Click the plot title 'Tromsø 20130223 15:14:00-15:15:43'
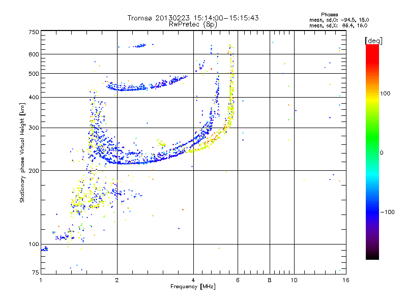 coord(193,18)
